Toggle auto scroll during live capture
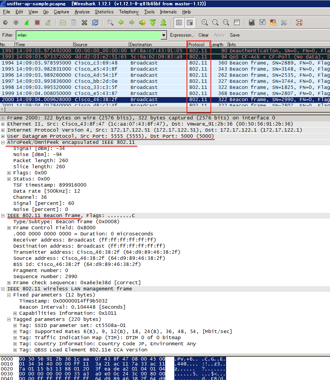The width and height of the screenshot is (330, 380). pos(190,23)
